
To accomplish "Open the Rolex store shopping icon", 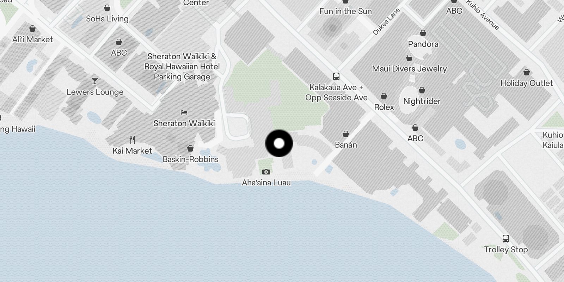I will (x=384, y=96).
